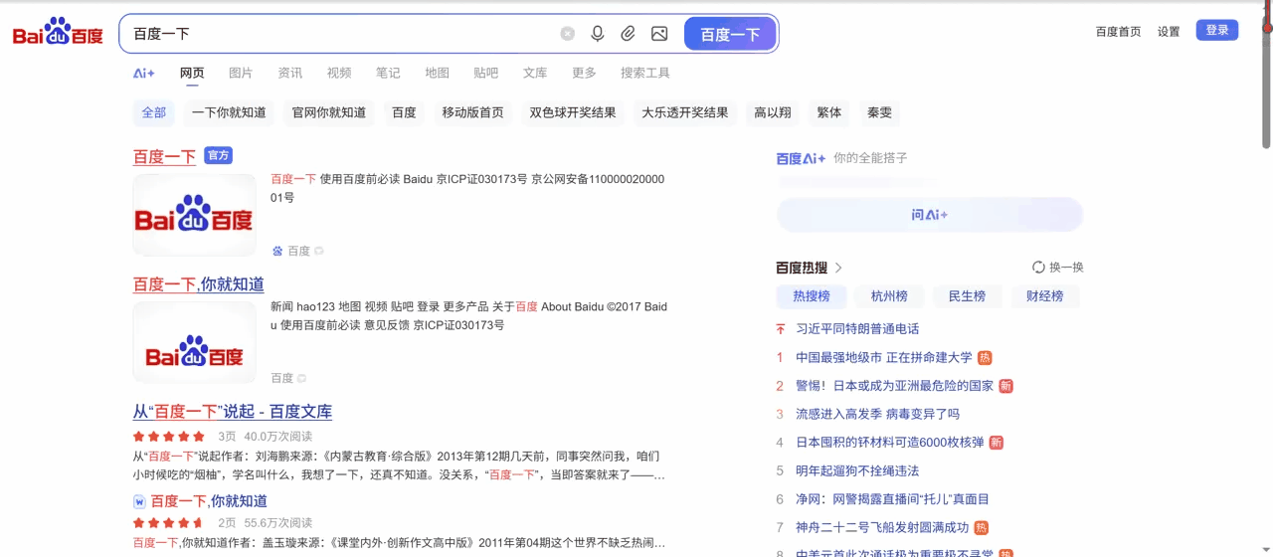The image size is (1273, 557).
Task: Select the 全部 filter chip
Action: tap(154, 112)
